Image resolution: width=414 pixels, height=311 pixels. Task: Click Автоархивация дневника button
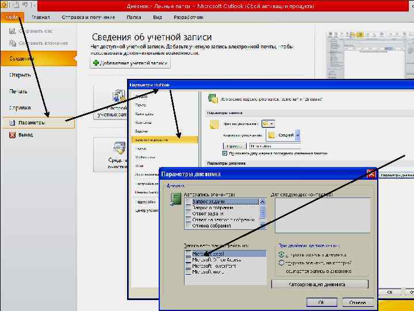(320, 285)
